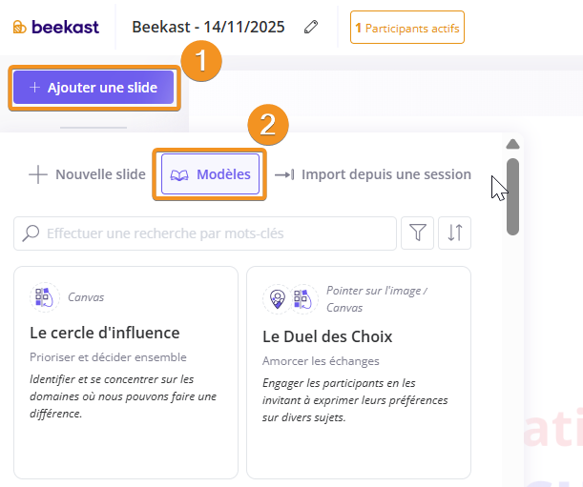Click the pointer-on-image icon on Le Duel des Choix
583x487 pixels.
(x=277, y=299)
